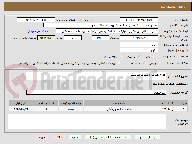Click the شهر محل تحویل field ارکواز
This screenshot has width=192, height=144.
pos(139,50)
